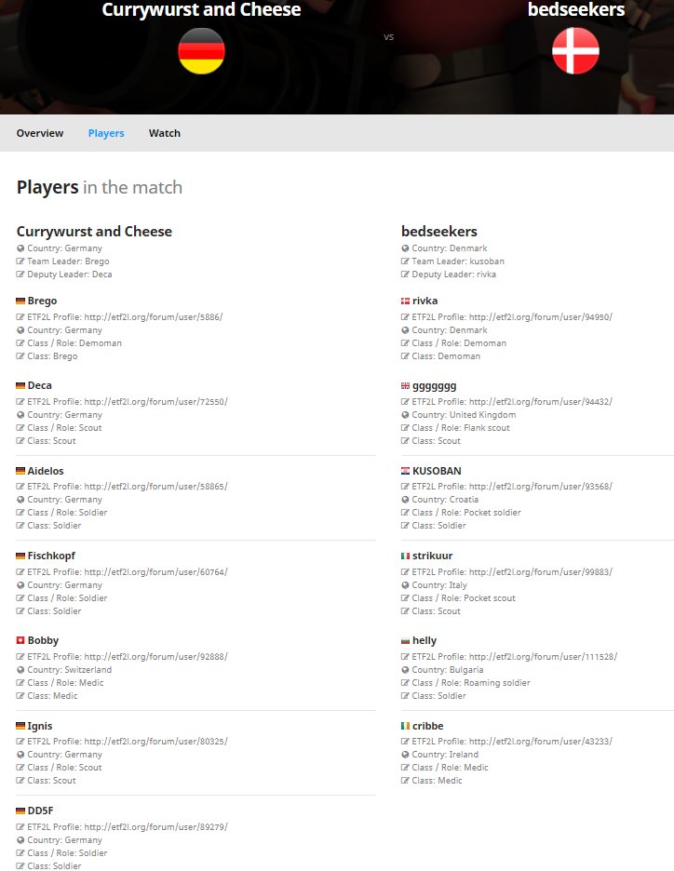This screenshot has height=871, width=674.
Task: Click edit icon next to Team Leader: Brego
Action: [20, 261]
